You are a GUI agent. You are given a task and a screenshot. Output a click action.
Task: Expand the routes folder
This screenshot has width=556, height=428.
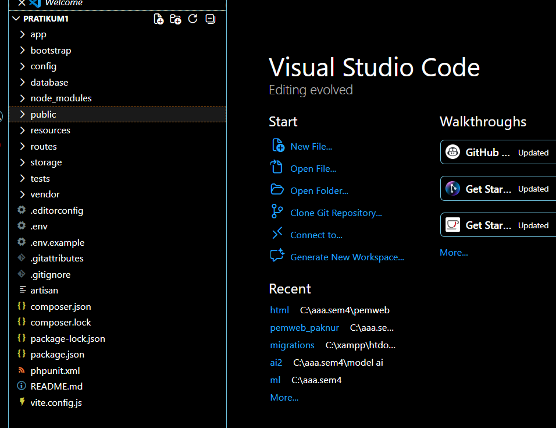(x=22, y=146)
